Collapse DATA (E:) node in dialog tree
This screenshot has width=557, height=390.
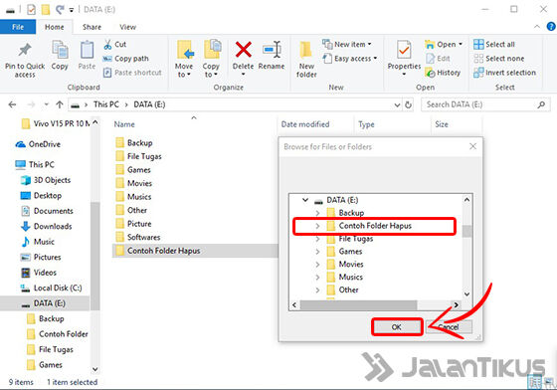click(x=304, y=200)
